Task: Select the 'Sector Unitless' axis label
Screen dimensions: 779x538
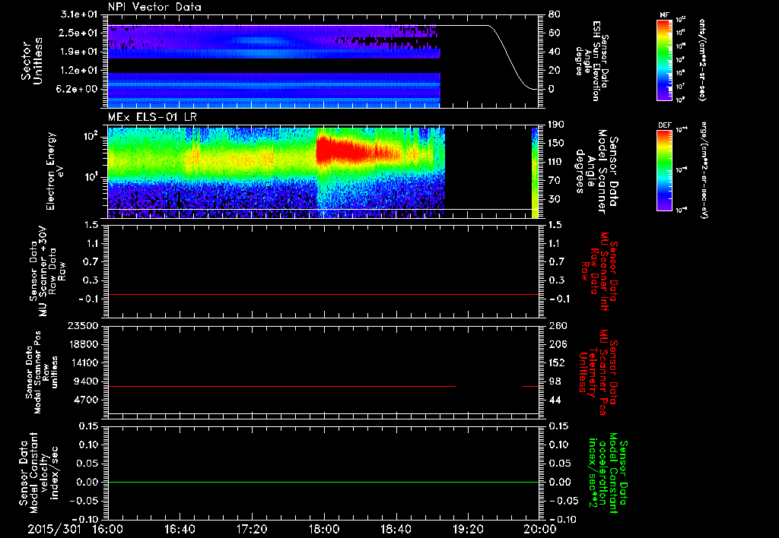Action: click(x=32, y=61)
